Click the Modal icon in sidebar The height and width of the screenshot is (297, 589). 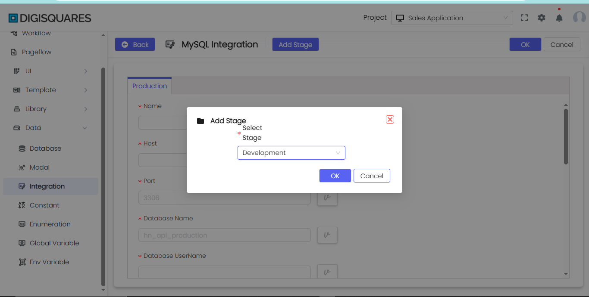(x=22, y=167)
